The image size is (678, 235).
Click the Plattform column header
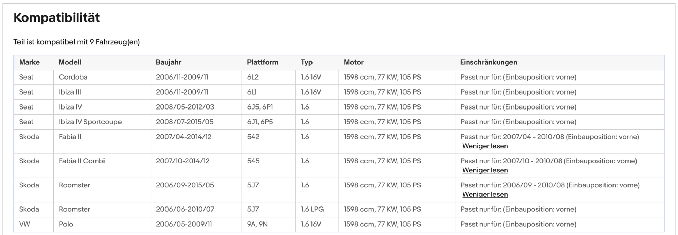[262, 62]
